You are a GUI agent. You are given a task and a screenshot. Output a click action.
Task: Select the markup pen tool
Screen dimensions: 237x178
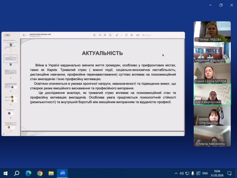click(x=117, y=35)
